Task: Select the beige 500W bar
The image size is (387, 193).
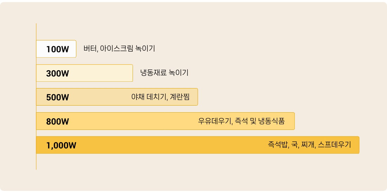Action: 99,97
